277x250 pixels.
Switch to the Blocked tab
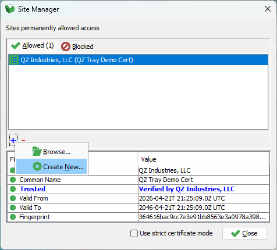[x=77, y=47]
